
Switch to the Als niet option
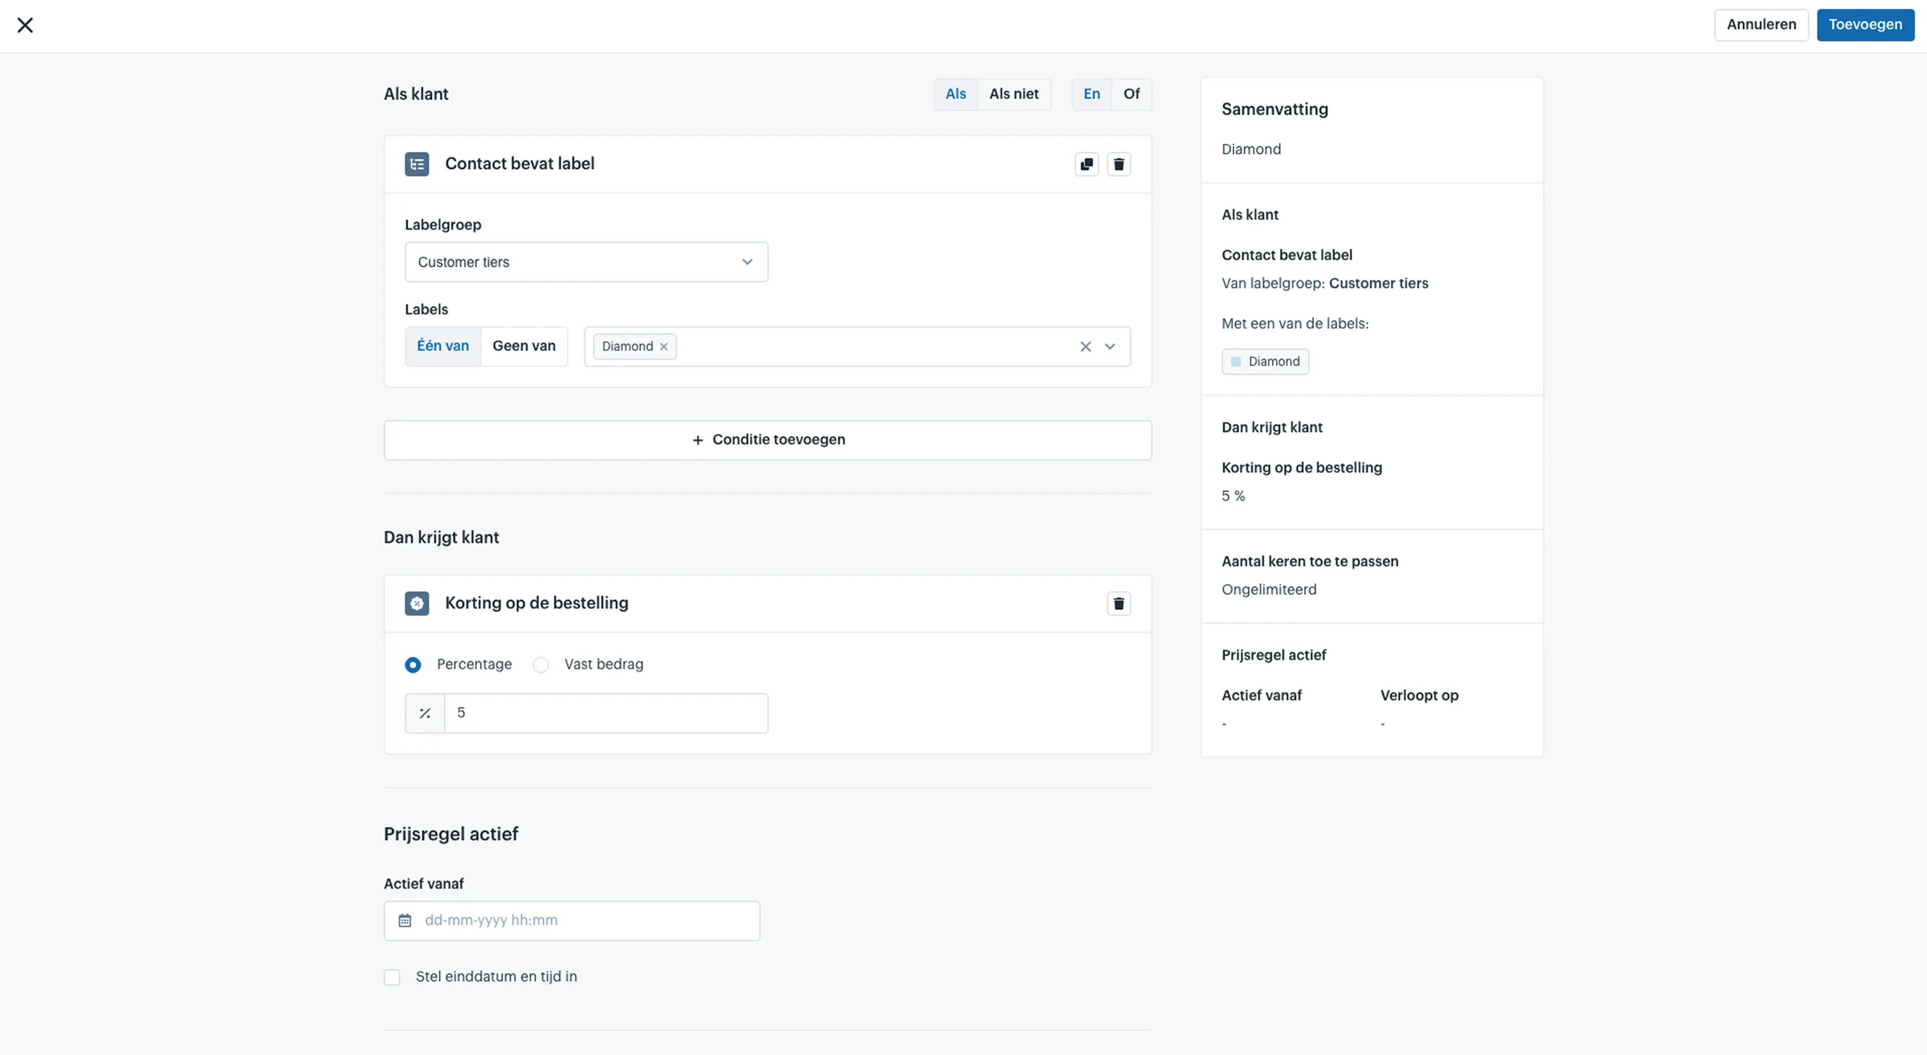click(1014, 94)
